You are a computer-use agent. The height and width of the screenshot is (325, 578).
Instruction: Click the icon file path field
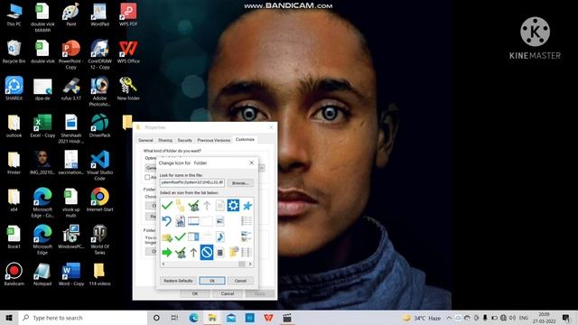[x=192, y=182]
